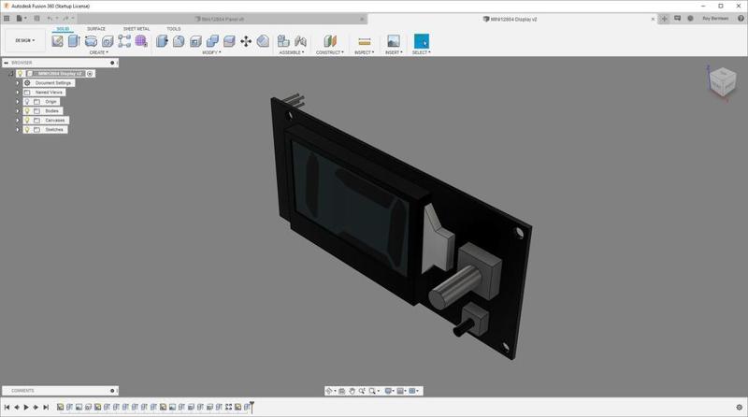Open the Data Panel grid icon
The width and height of the screenshot is (748, 417).
click(x=7, y=19)
